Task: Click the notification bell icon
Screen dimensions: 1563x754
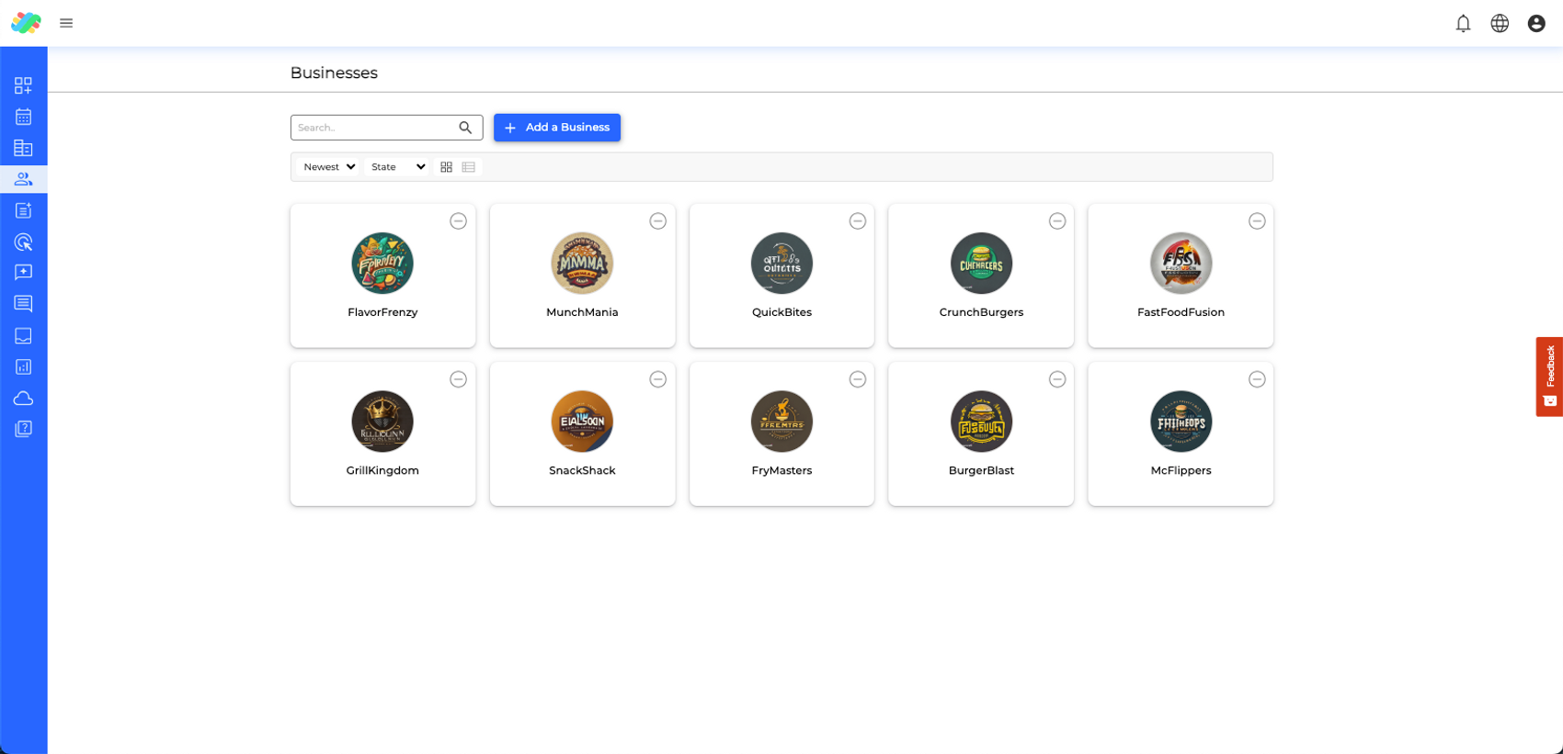Action: coord(1463,24)
